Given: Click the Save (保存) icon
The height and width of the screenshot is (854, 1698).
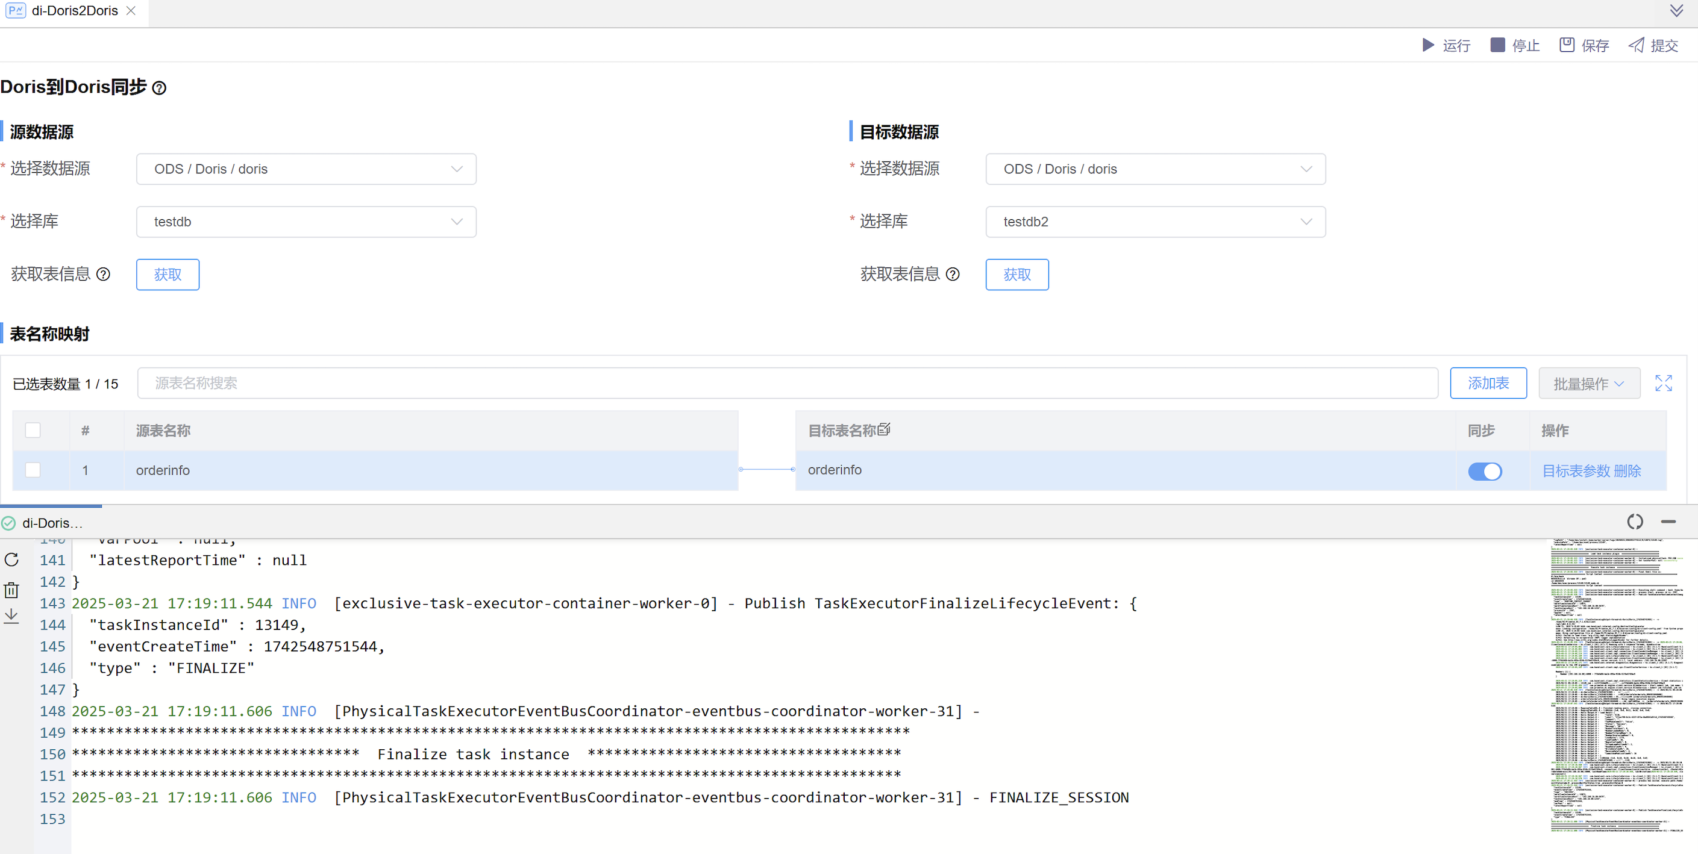Looking at the screenshot, I should 1566,45.
